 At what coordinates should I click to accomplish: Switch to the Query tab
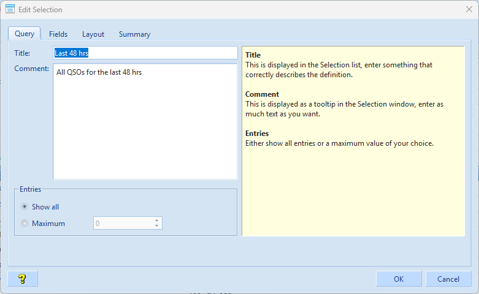(x=25, y=34)
